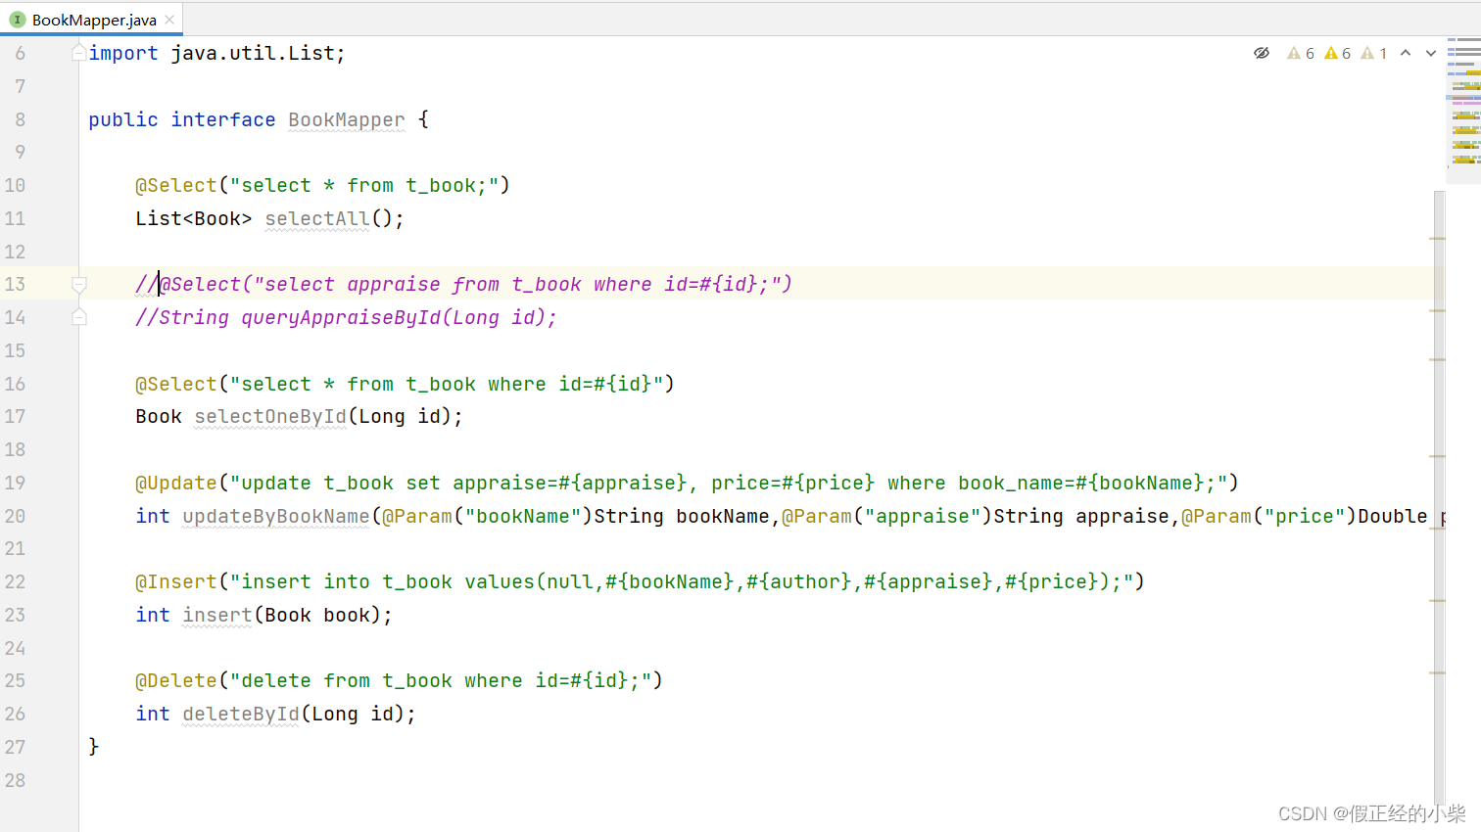Click the updateByBookName method name

(276, 516)
